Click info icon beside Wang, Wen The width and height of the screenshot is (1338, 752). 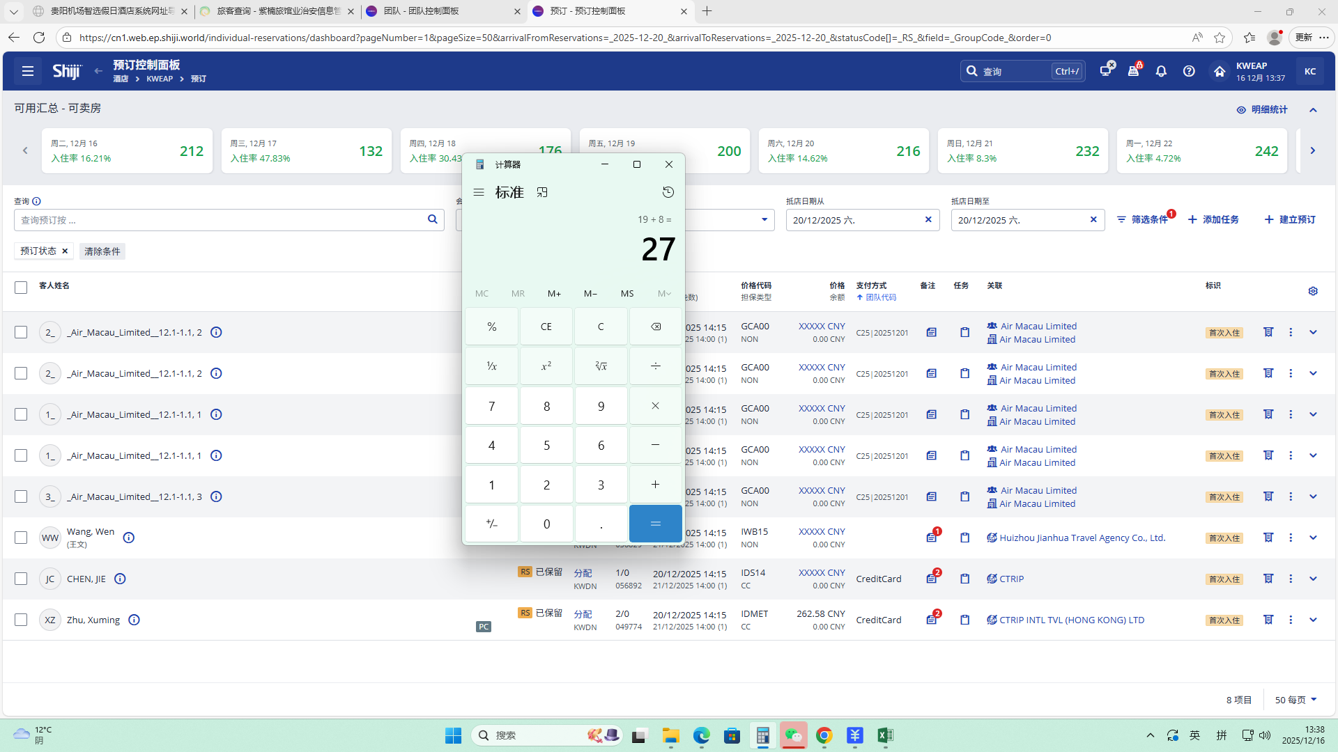click(x=129, y=538)
